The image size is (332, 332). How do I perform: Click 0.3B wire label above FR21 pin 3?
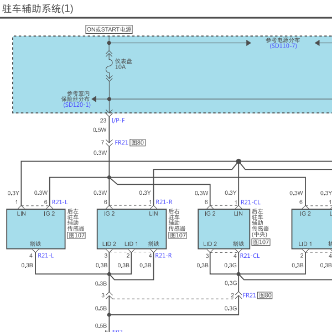coord(101,283)
